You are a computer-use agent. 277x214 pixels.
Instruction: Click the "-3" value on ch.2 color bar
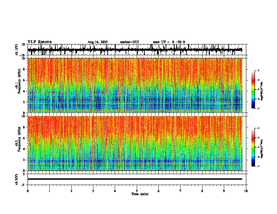pyautogui.click(x=258, y=128)
